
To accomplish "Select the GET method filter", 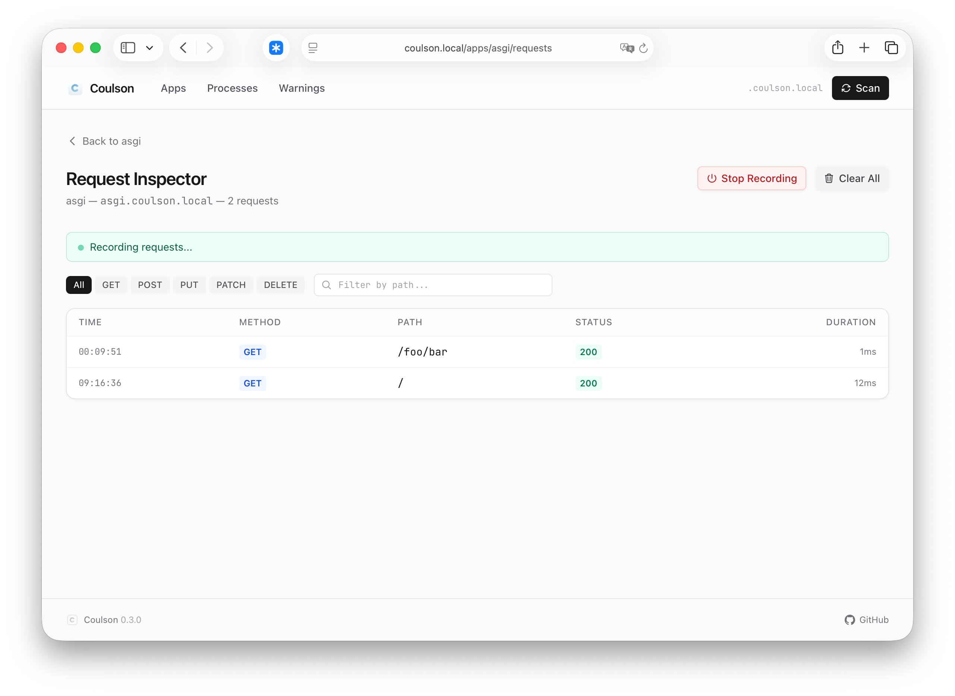I will (x=111, y=285).
